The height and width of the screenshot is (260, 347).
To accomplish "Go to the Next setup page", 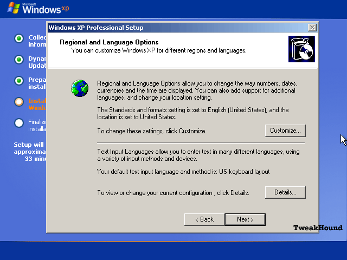I will click(x=245, y=219).
